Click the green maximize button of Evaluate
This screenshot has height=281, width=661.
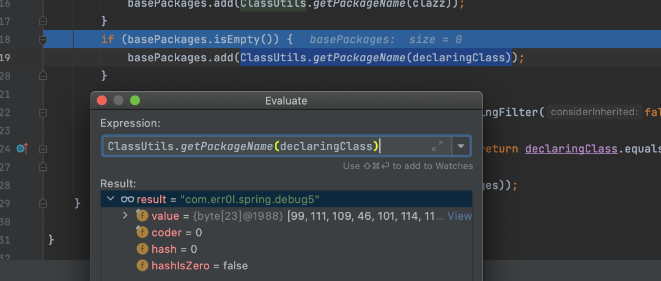coord(135,101)
